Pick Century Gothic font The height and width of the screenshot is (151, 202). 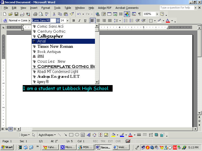(x=63, y=31)
